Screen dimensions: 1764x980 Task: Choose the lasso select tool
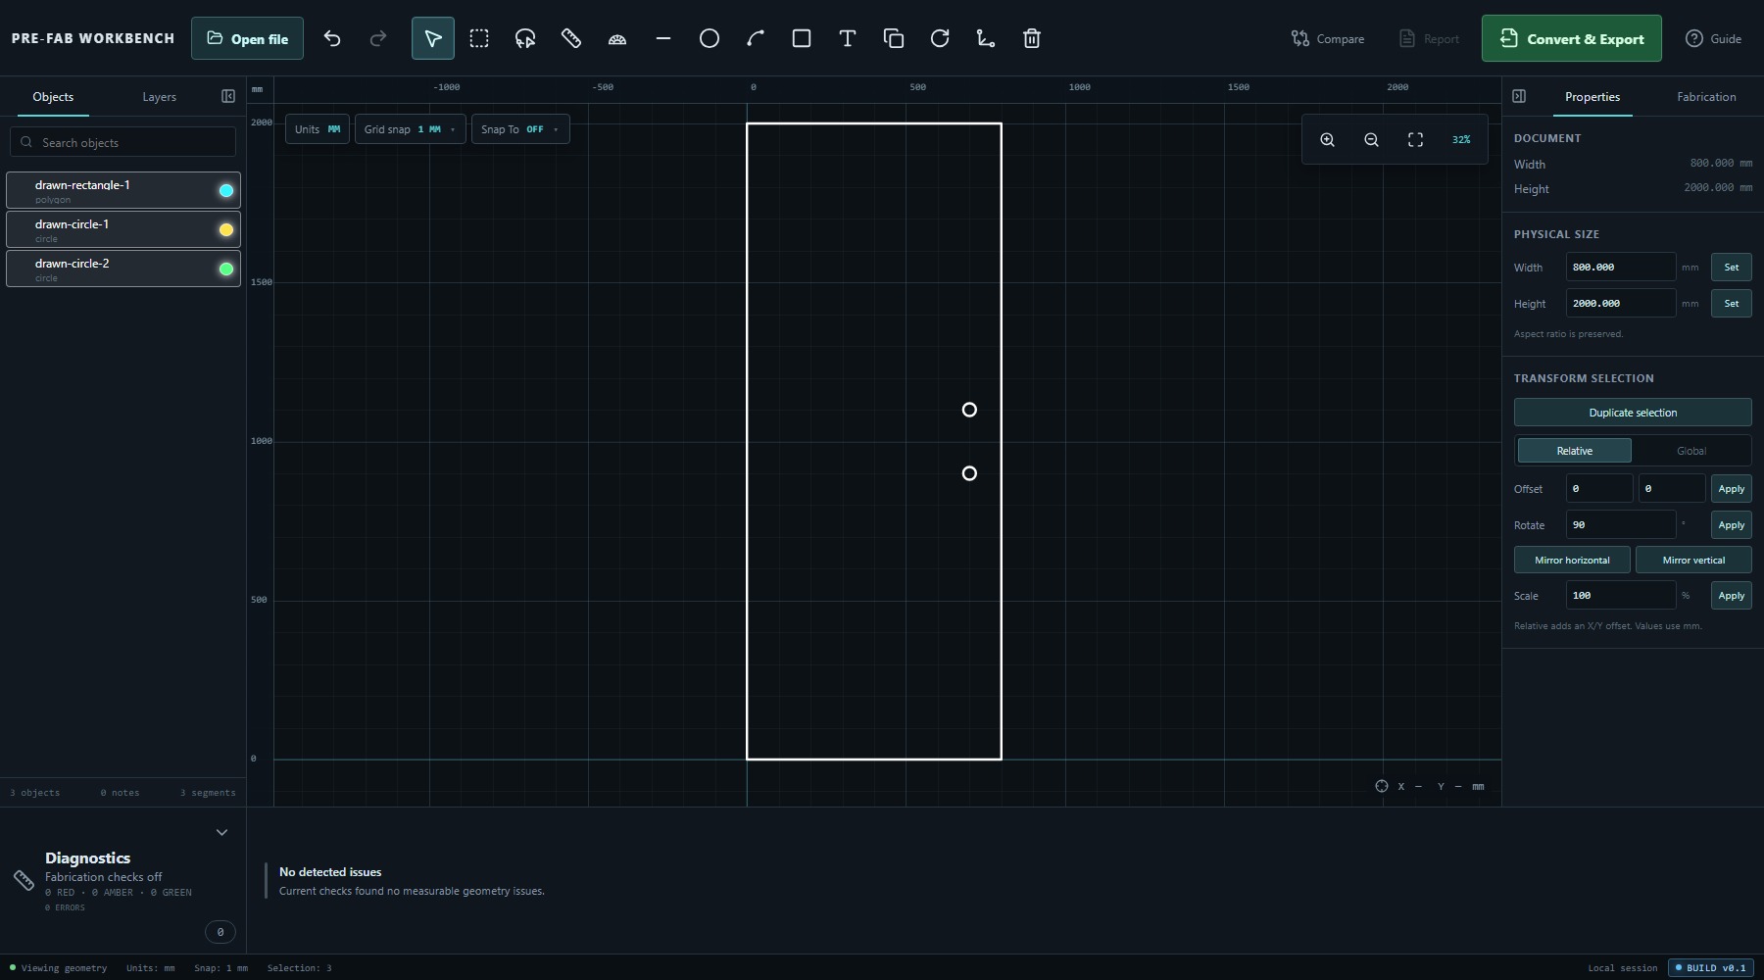click(525, 38)
